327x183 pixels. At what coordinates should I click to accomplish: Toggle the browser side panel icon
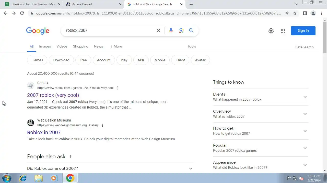[305, 13]
